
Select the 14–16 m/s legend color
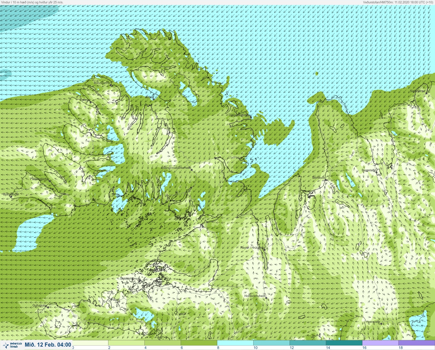coord(344,343)
